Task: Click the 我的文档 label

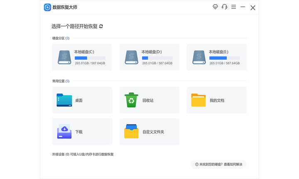Action: (x=217, y=100)
